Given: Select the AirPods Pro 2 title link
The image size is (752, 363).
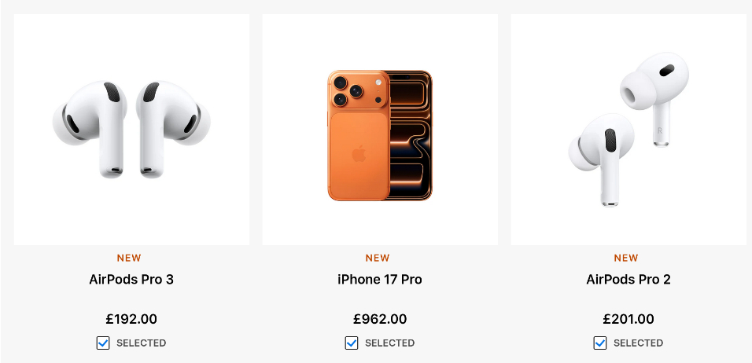Looking at the screenshot, I should (629, 280).
